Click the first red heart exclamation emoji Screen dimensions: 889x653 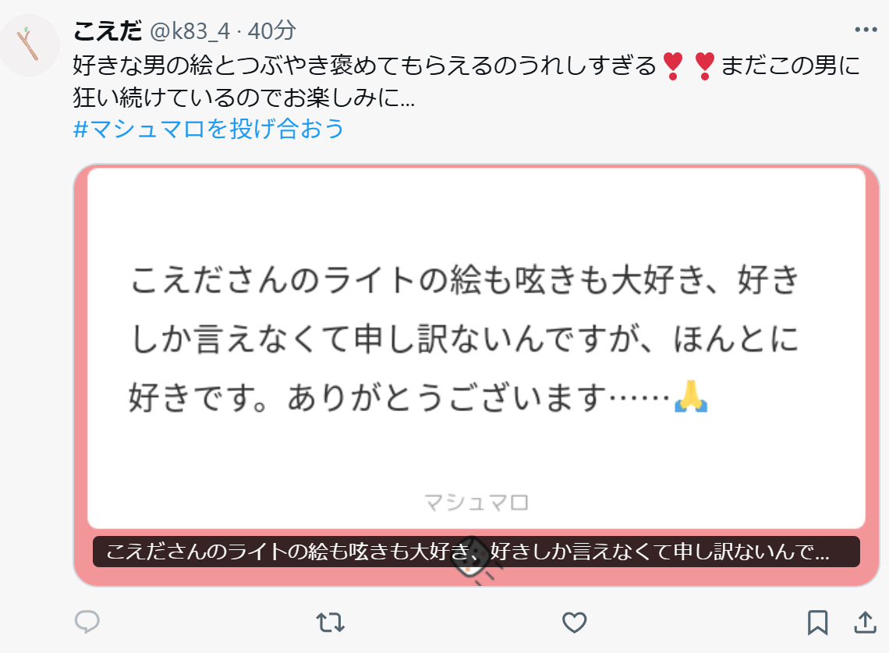(673, 66)
